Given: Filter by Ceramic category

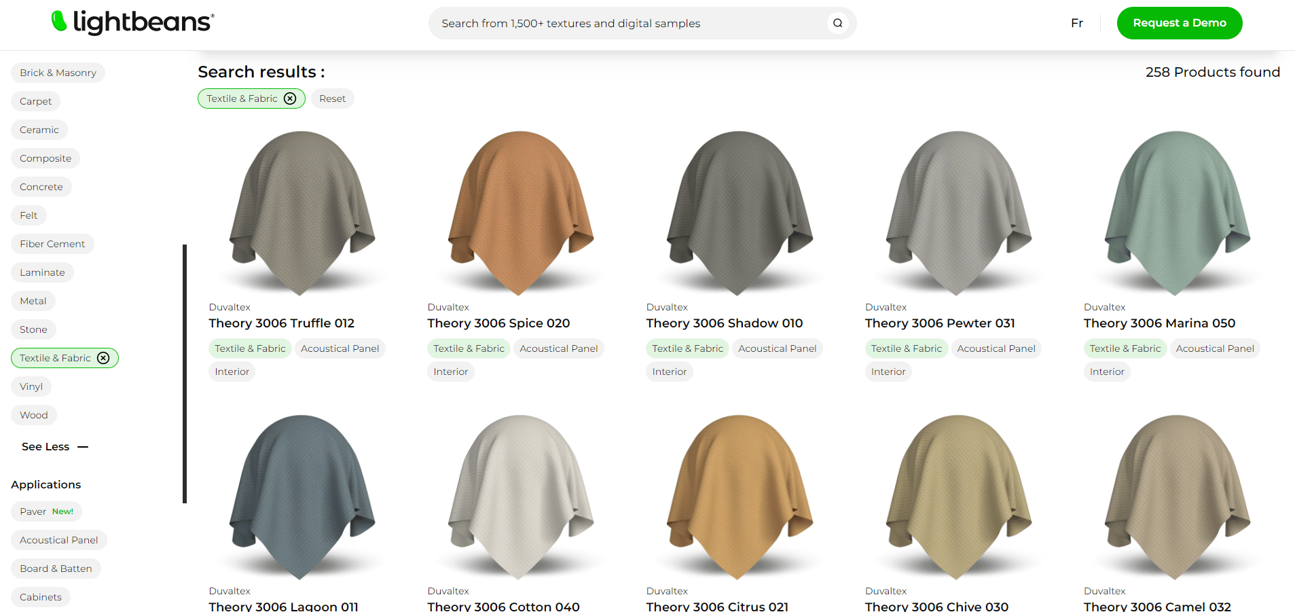Looking at the screenshot, I should click(39, 130).
